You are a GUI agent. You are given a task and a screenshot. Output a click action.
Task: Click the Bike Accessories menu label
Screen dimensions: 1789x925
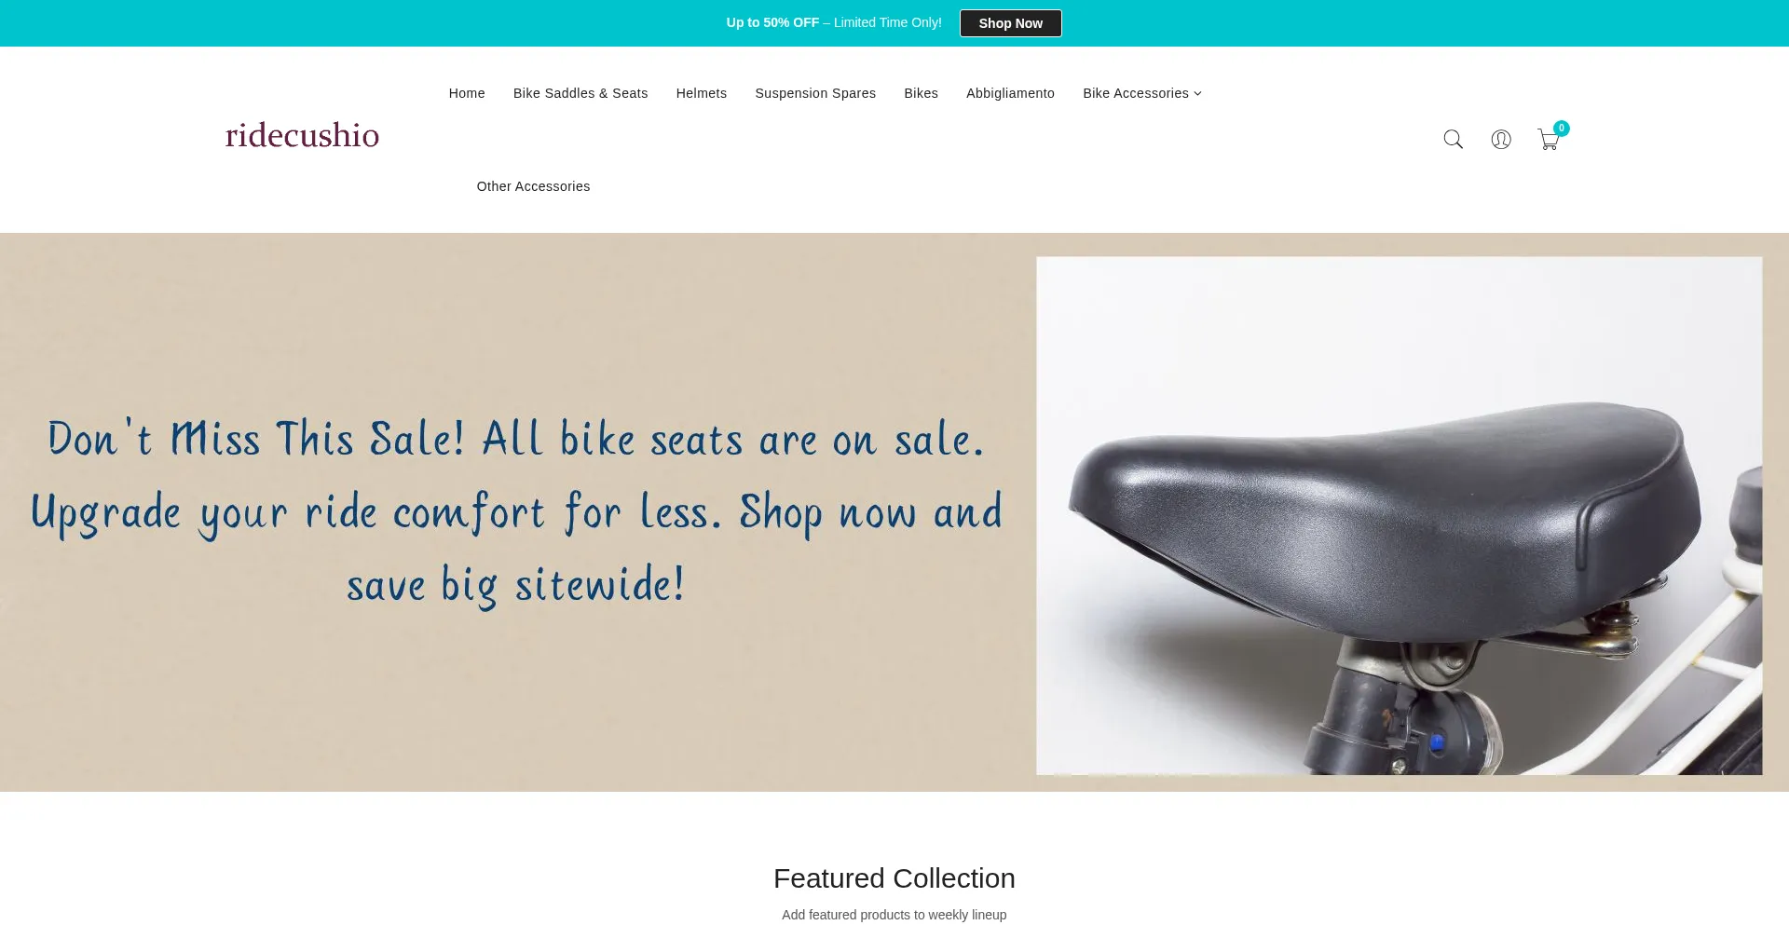coord(1135,93)
